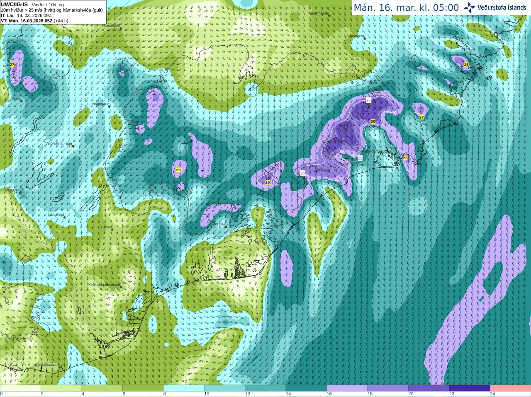Click the Veðurstofa Íslands name text
This screenshot has width=531, height=397.
point(502,7)
